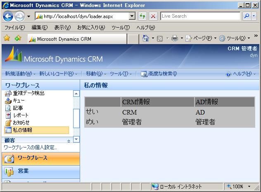Open the browser ヘルプ(H) menu
The image size is (261, 192).
[146, 28]
